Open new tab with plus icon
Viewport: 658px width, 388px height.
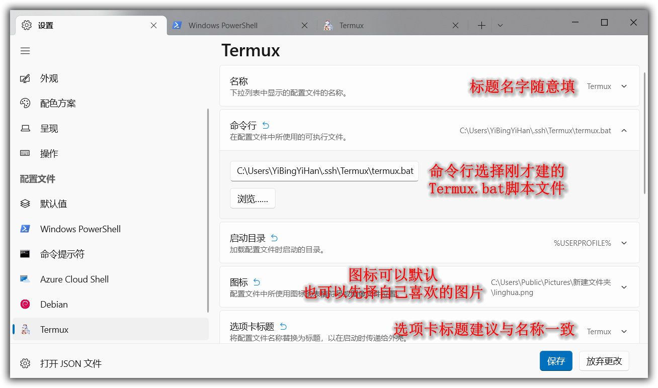(481, 25)
